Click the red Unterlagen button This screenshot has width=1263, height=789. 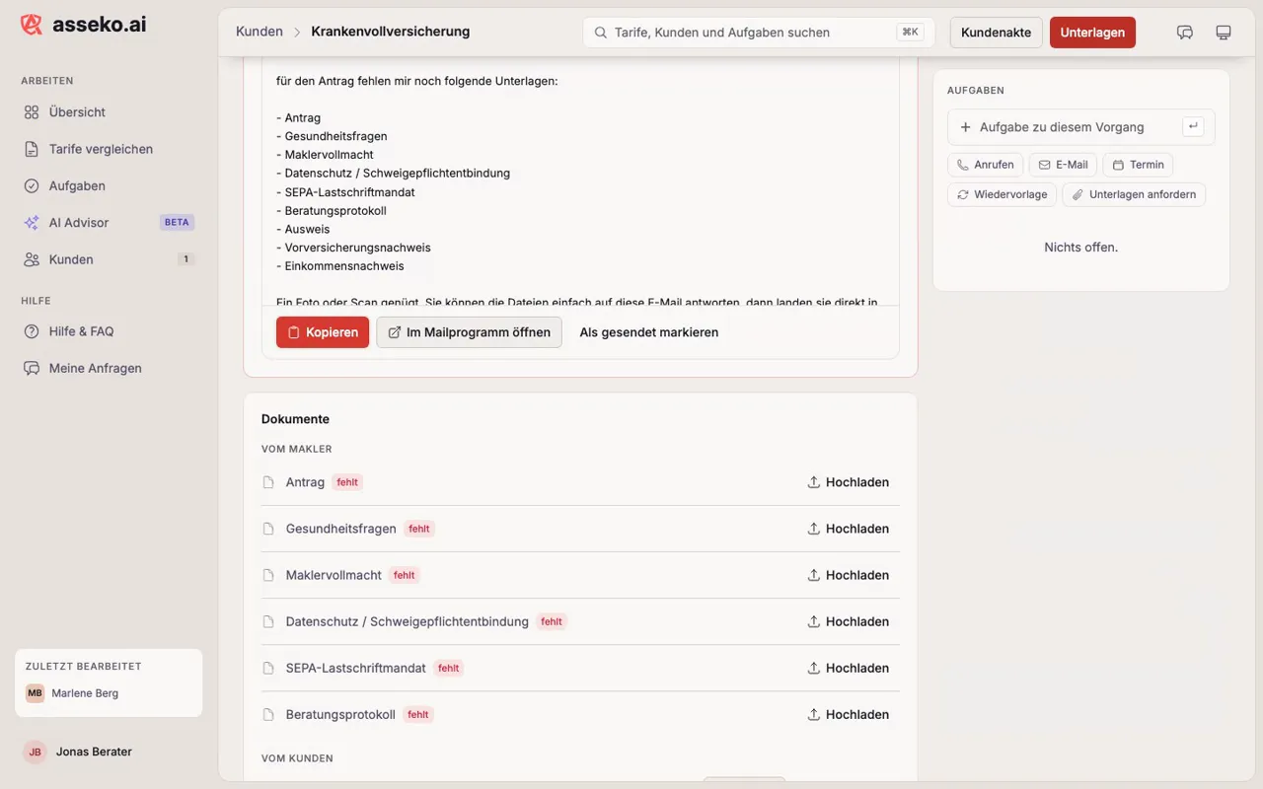pos(1092,33)
